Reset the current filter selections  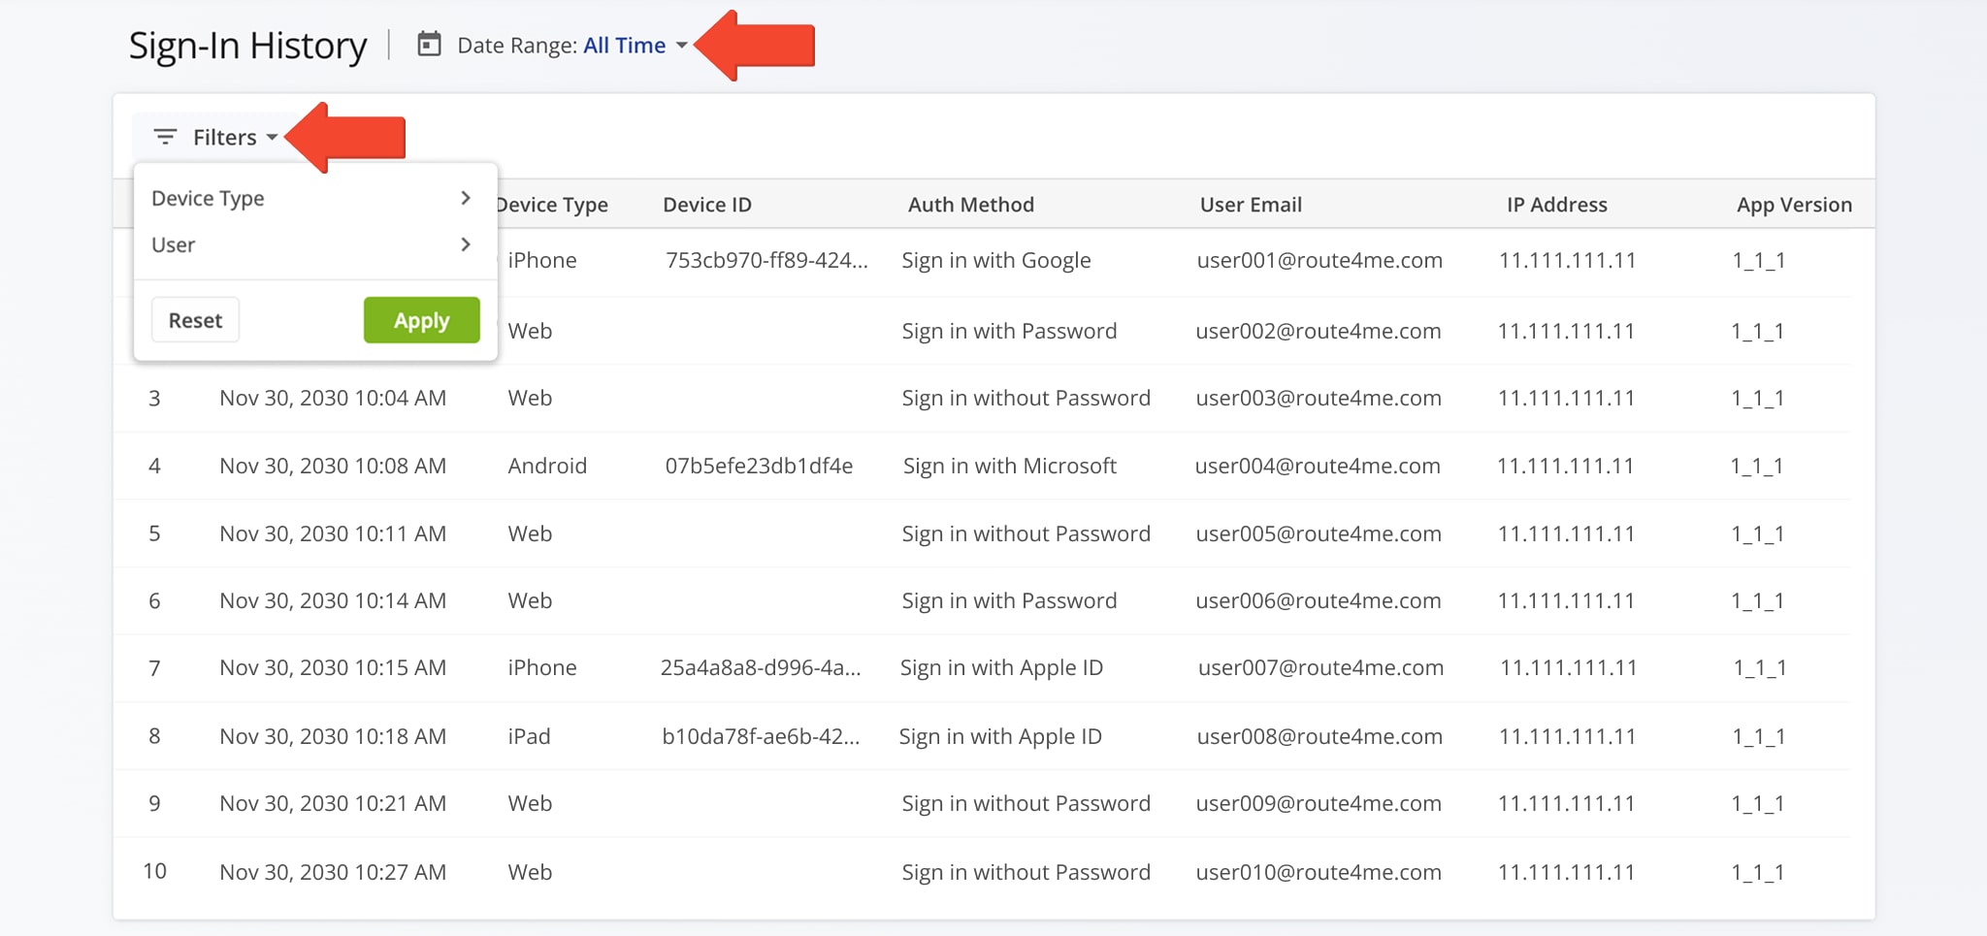click(195, 319)
